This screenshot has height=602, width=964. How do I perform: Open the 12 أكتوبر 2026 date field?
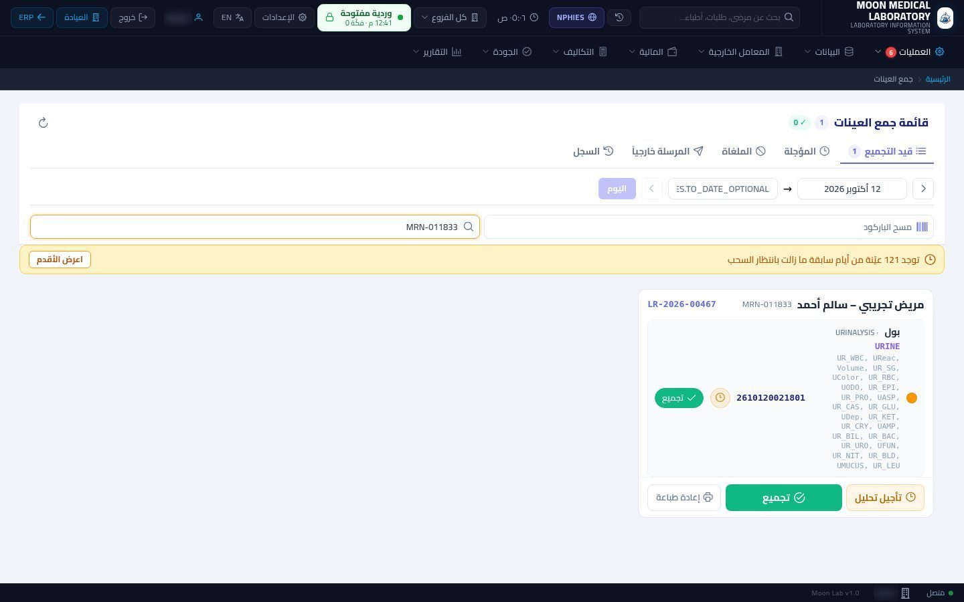852,189
